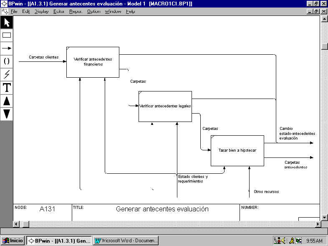
Task: Minimize the BPwin application window
Action: click(x=310, y=4)
